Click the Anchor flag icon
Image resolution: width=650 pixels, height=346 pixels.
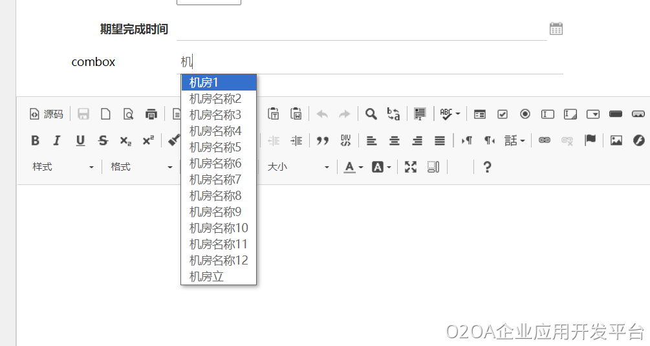[x=590, y=140]
